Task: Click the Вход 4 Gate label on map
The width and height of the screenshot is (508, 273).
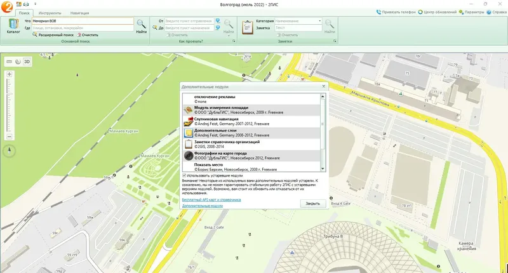Action: point(340,204)
